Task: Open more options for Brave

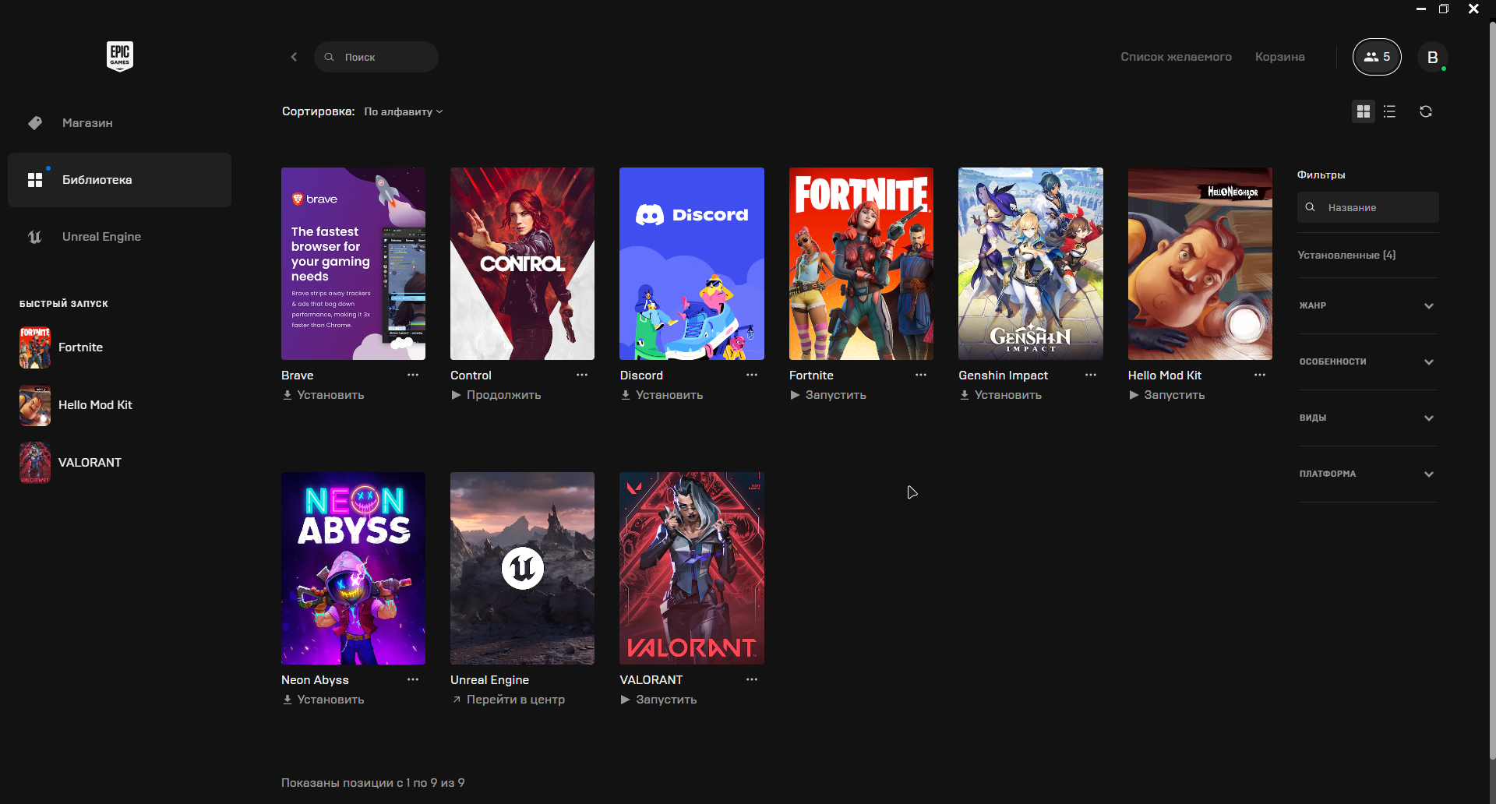Action: coord(413,375)
